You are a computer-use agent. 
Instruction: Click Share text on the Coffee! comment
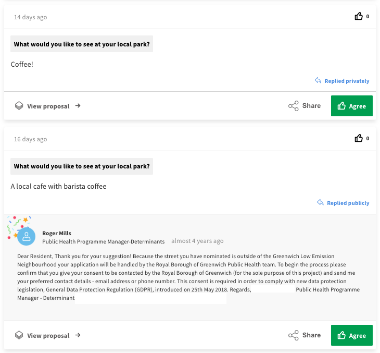pos(311,106)
